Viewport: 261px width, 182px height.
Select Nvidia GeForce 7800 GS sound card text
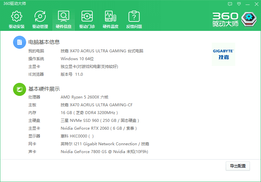[x=104, y=152]
